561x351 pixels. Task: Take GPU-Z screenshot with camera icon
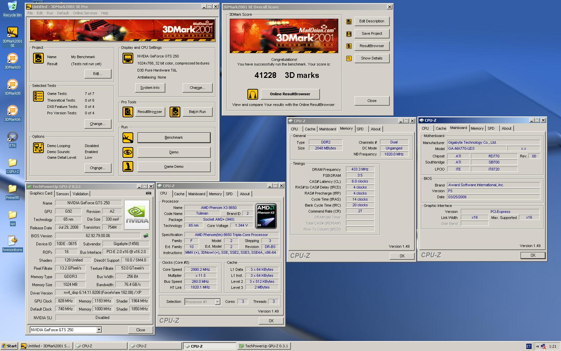click(149, 193)
